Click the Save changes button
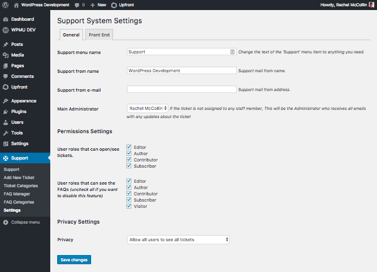 (x=74, y=259)
